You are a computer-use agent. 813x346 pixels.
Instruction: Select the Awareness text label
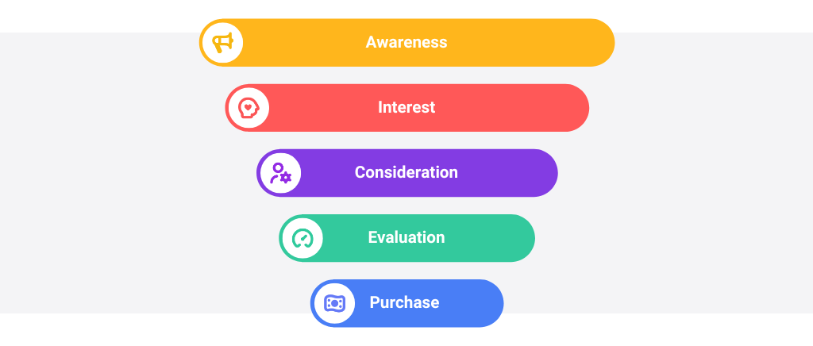(406, 42)
